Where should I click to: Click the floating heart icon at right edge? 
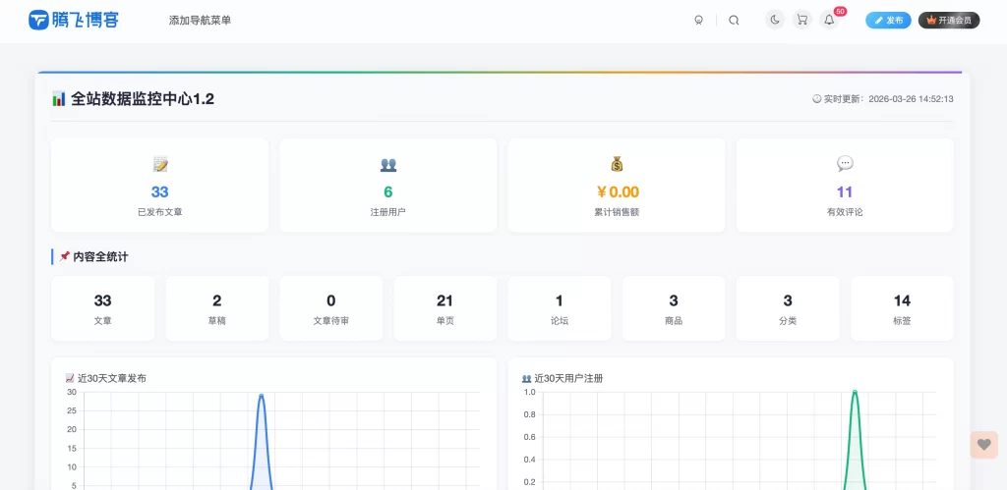click(983, 445)
